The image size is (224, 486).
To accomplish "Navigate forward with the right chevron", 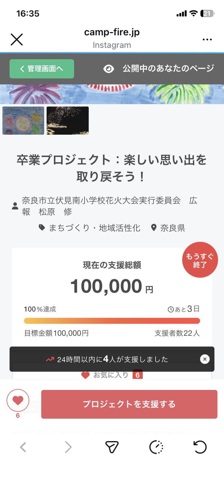I will tap(68, 447).
